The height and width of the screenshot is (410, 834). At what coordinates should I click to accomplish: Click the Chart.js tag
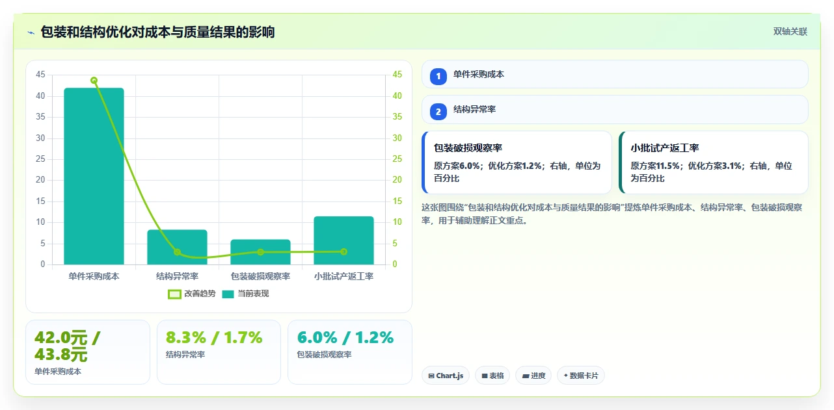[446, 376]
